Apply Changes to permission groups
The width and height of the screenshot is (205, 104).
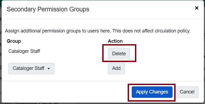(x=152, y=92)
